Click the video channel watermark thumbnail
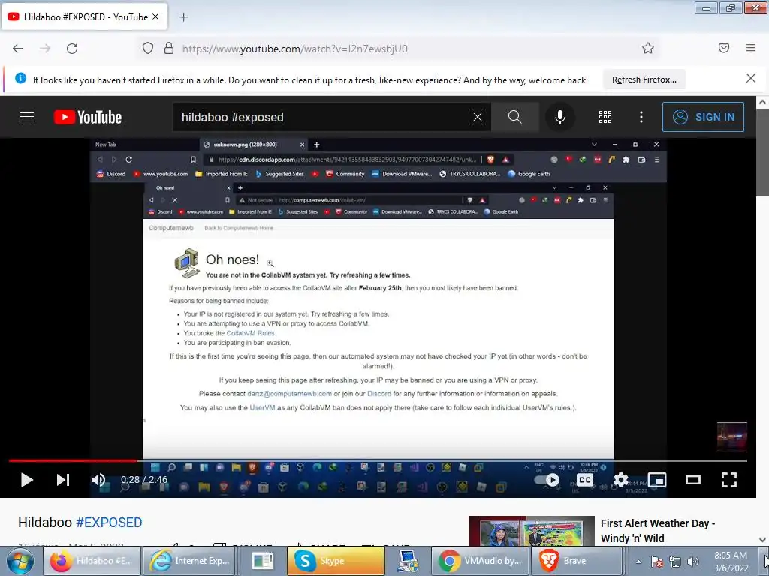 pos(731,437)
